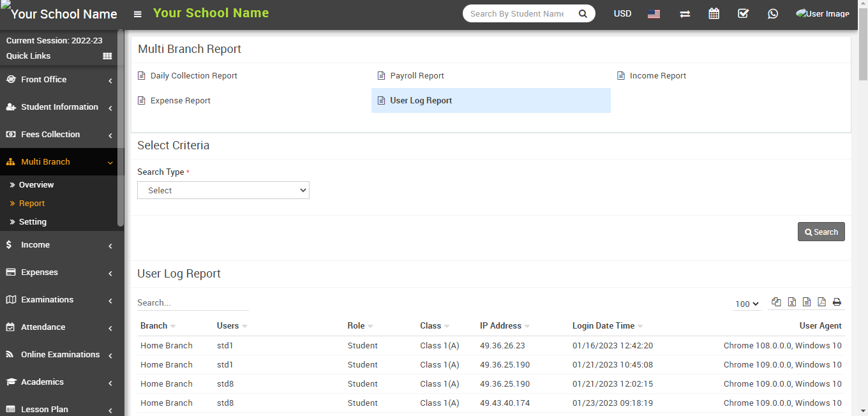Open Quick Links grid icon
Viewport: 868px width, 416px height.
(x=107, y=56)
